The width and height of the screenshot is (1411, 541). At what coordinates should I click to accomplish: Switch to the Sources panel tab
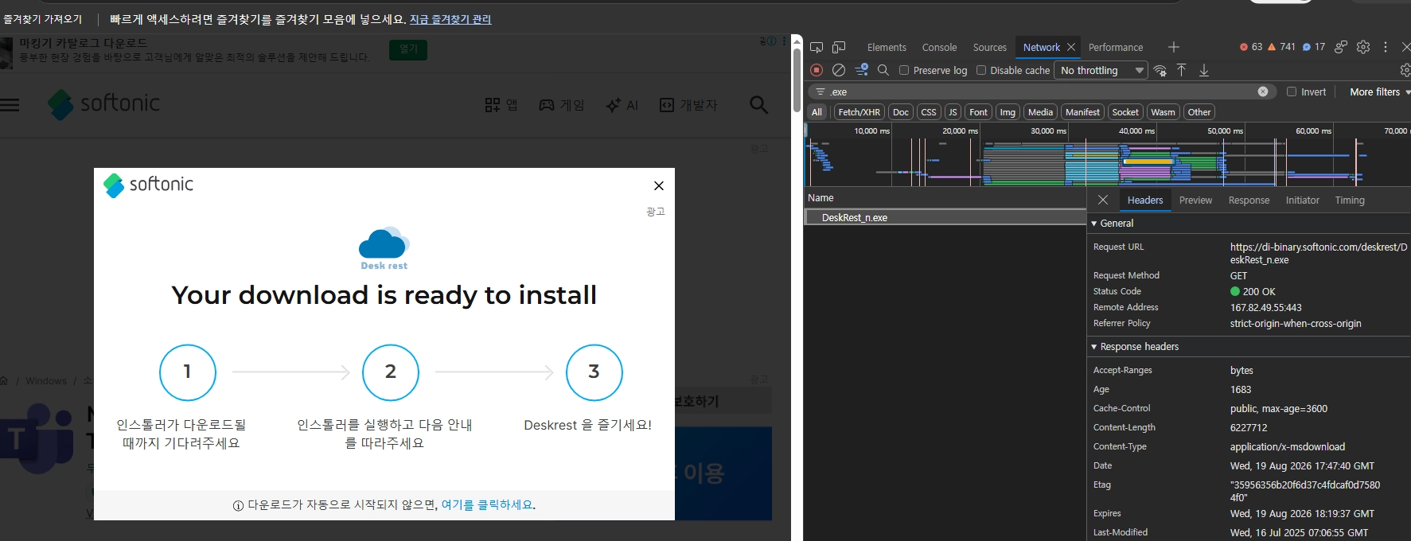(x=989, y=47)
